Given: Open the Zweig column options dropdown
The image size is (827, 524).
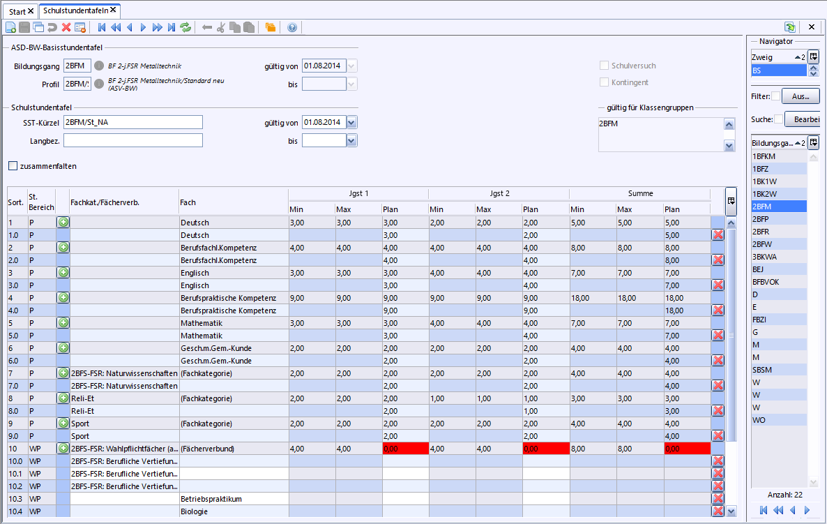Looking at the screenshot, I should 813,57.
